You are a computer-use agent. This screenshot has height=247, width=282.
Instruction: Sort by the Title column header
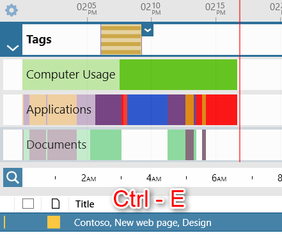[85, 204]
